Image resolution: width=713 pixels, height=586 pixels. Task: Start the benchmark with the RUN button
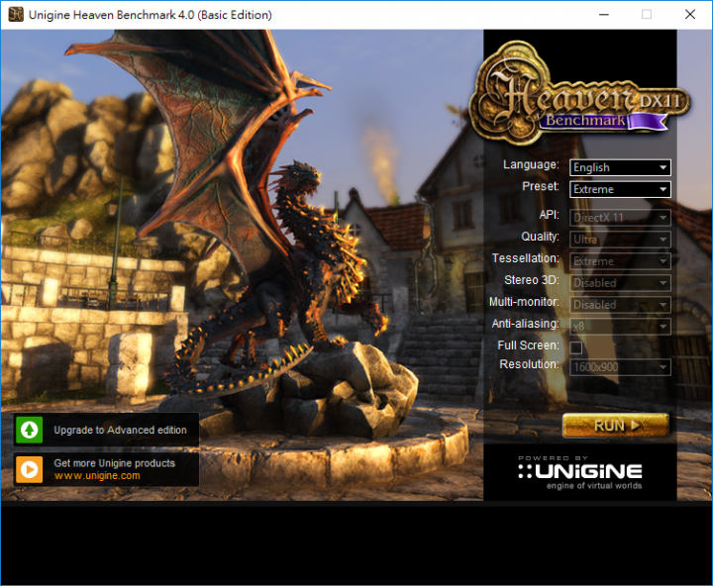(x=616, y=426)
